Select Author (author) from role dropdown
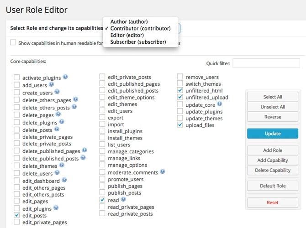This screenshot has width=306, height=228. coord(129,21)
